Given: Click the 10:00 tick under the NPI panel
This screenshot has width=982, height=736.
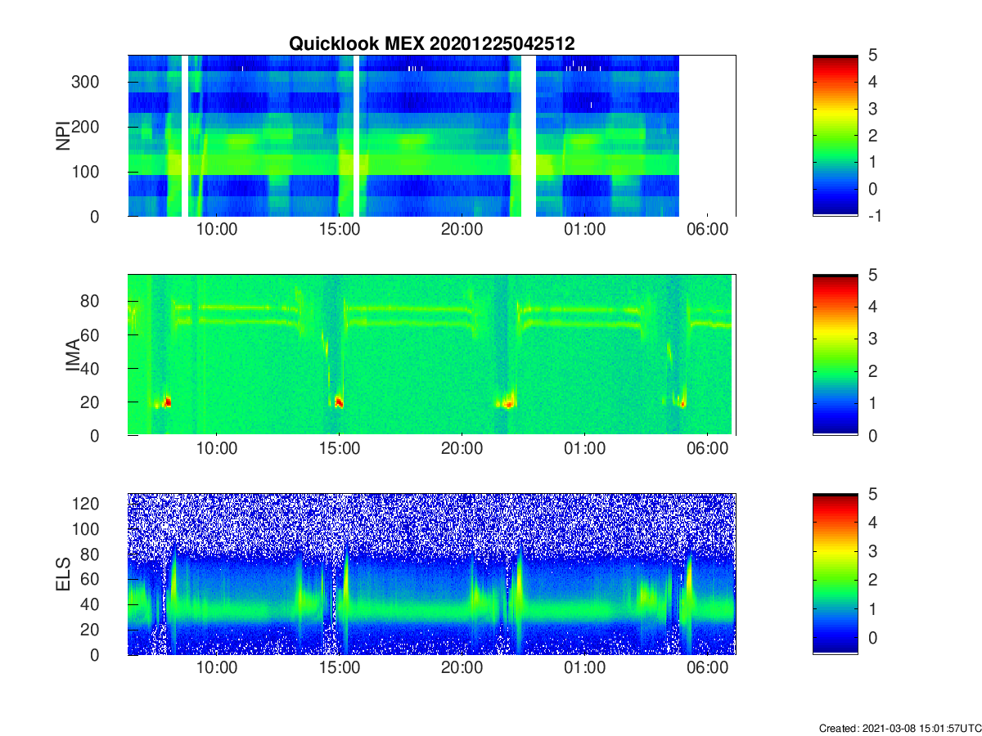Looking at the screenshot, I should point(217,230).
